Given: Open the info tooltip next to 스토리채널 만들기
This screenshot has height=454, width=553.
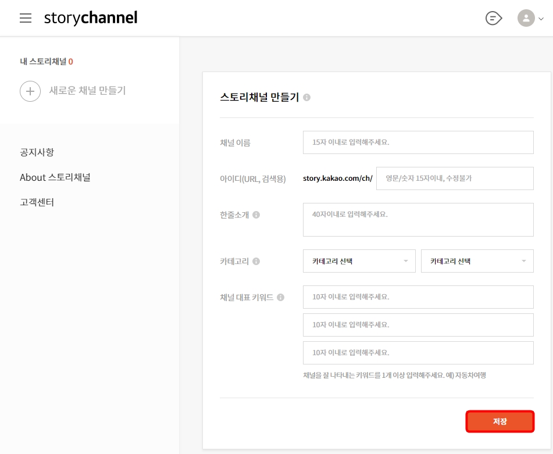Looking at the screenshot, I should coord(307,98).
